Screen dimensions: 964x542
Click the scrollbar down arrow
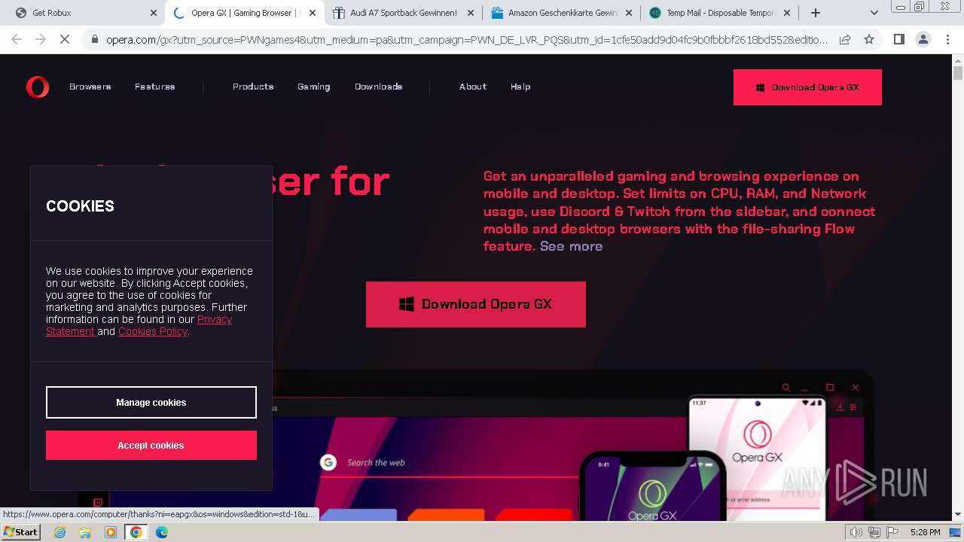pos(958,514)
